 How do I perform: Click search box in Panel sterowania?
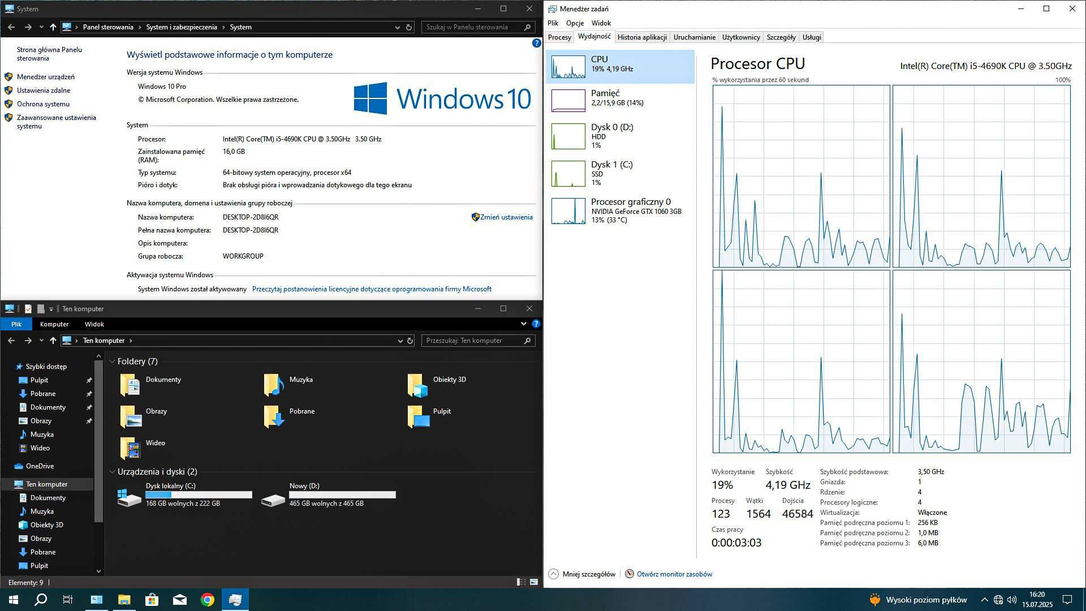478,27
